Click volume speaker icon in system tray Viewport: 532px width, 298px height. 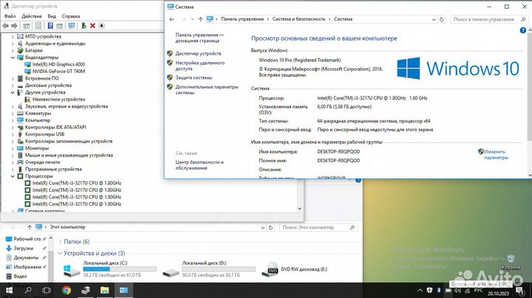[x=457, y=291]
